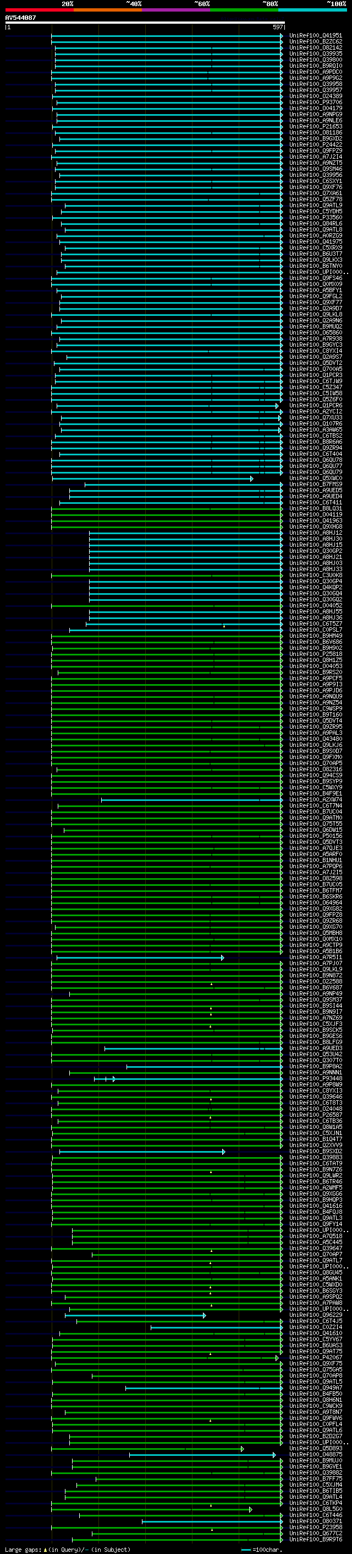Viewport: 352px width, 1554px height.
Task: Select the UniRef100_P93448 label
Action: pos(315,1079)
